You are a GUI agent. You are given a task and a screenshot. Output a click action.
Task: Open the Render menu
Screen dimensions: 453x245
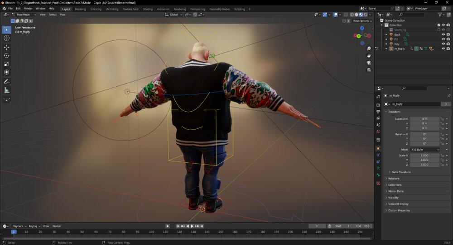[28, 9]
